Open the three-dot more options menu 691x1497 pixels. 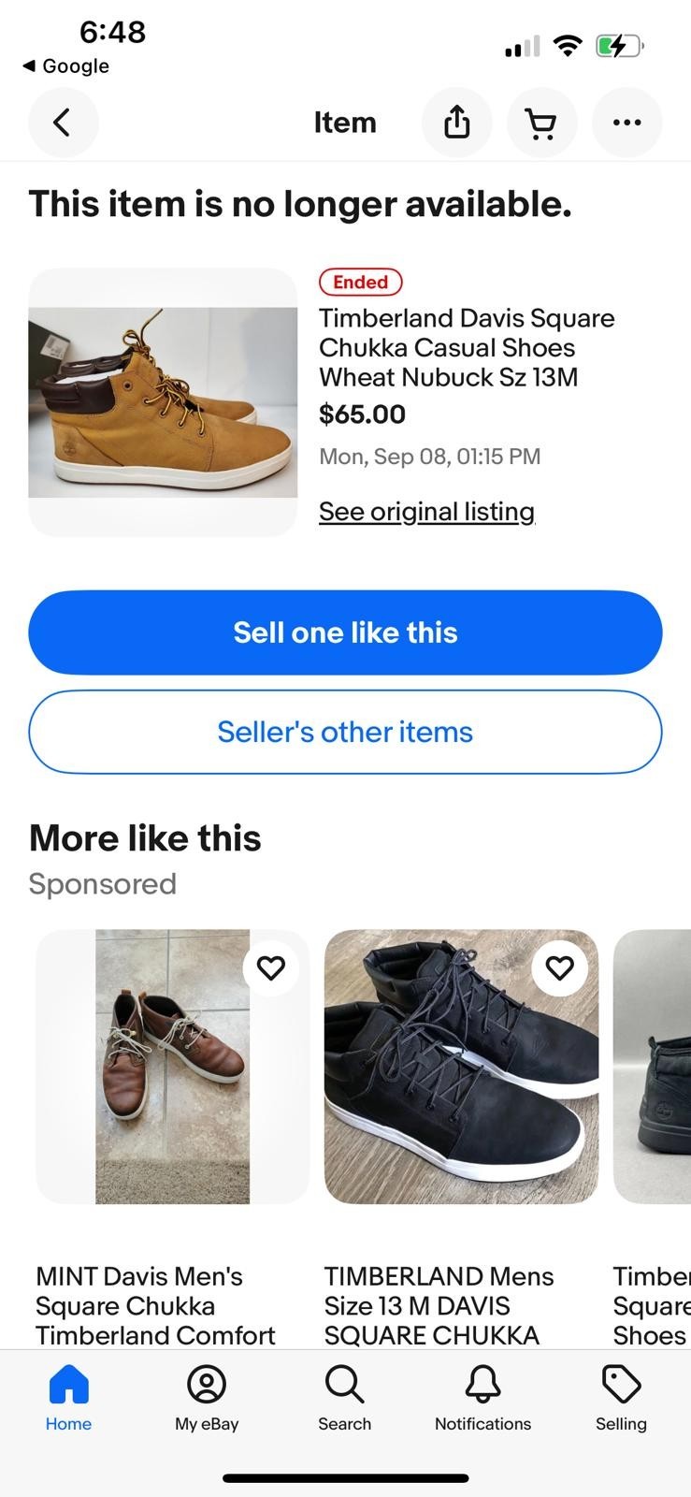(x=626, y=123)
